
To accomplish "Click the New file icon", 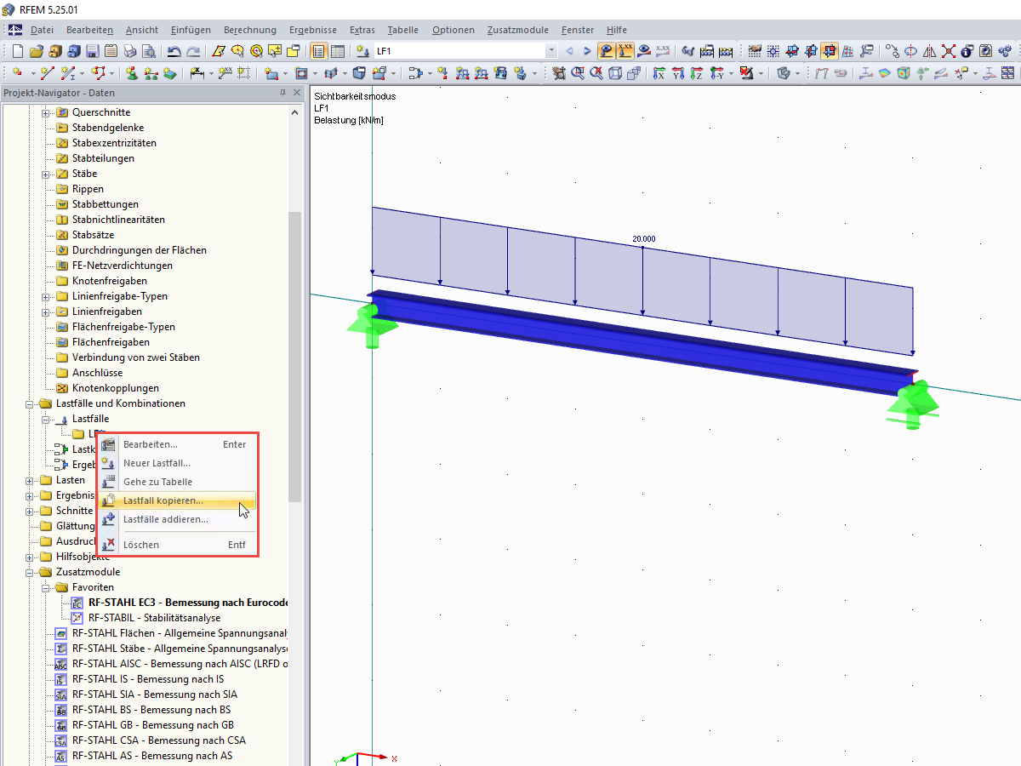I will (x=17, y=51).
